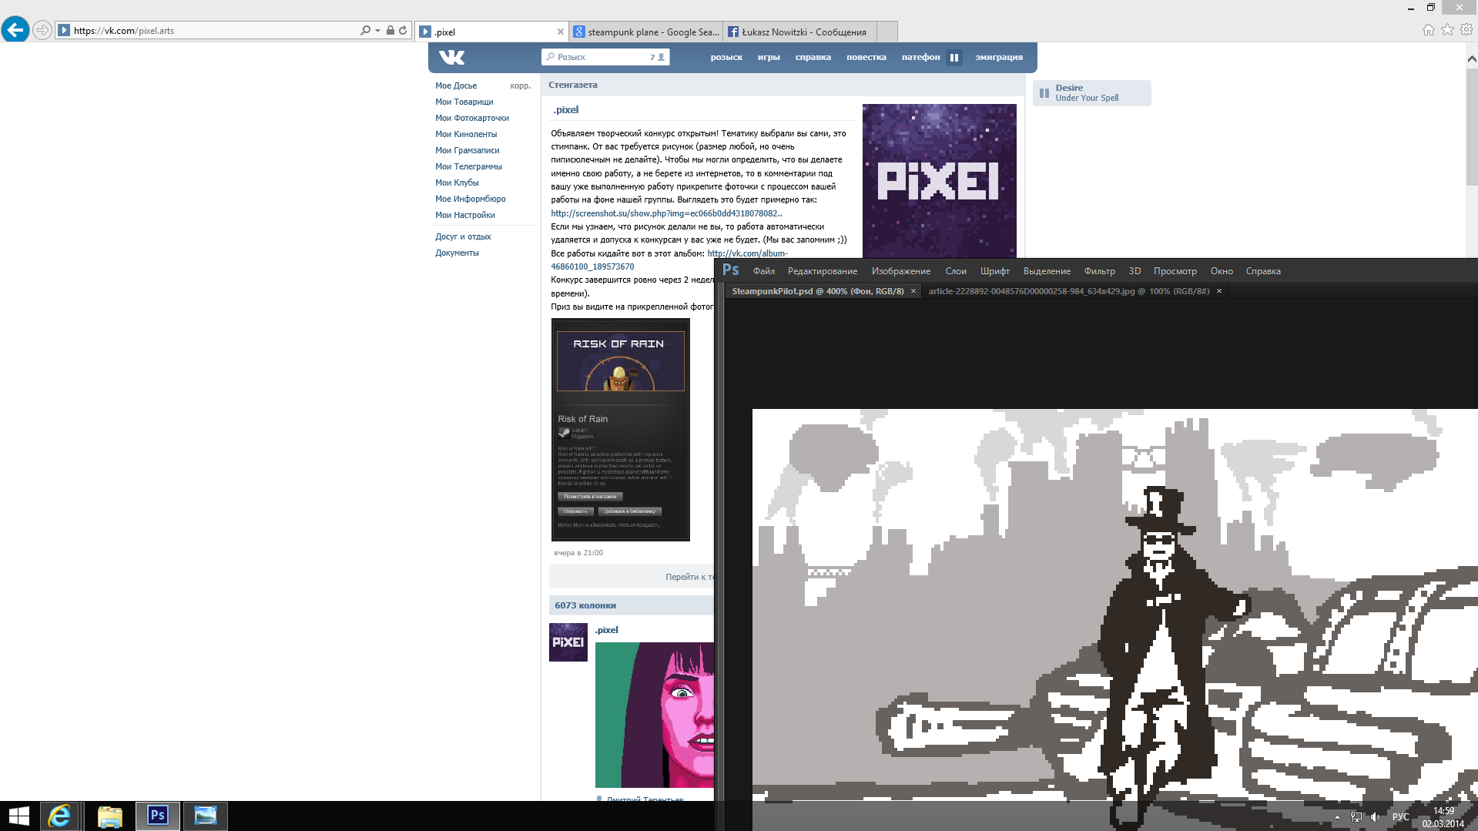
Task: Open Документы in sidebar
Action: click(457, 253)
